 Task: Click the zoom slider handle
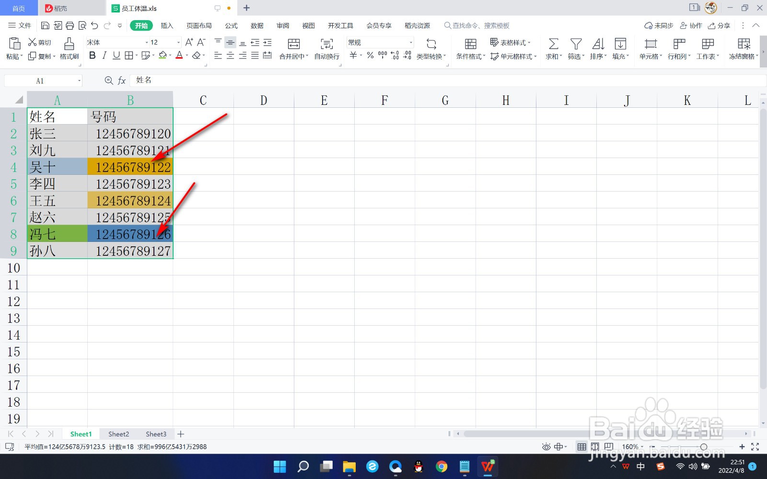(703, 446)
